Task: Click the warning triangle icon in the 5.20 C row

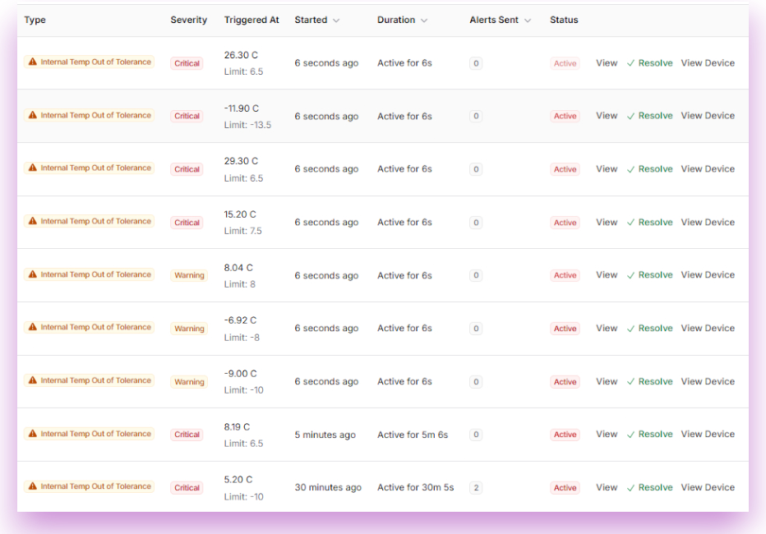Action: [33, 487]
